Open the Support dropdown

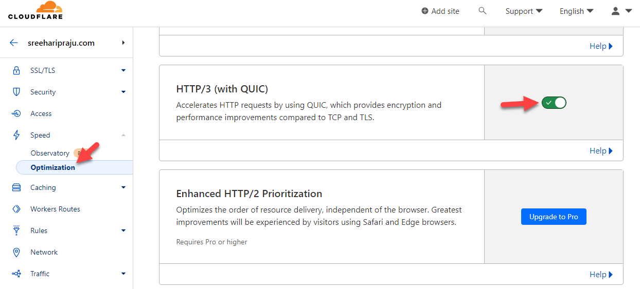524,11
